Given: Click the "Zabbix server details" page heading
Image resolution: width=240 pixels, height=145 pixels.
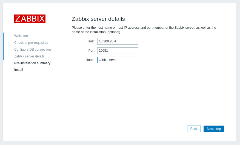Looking at the screenshot, I should (98, 19).
